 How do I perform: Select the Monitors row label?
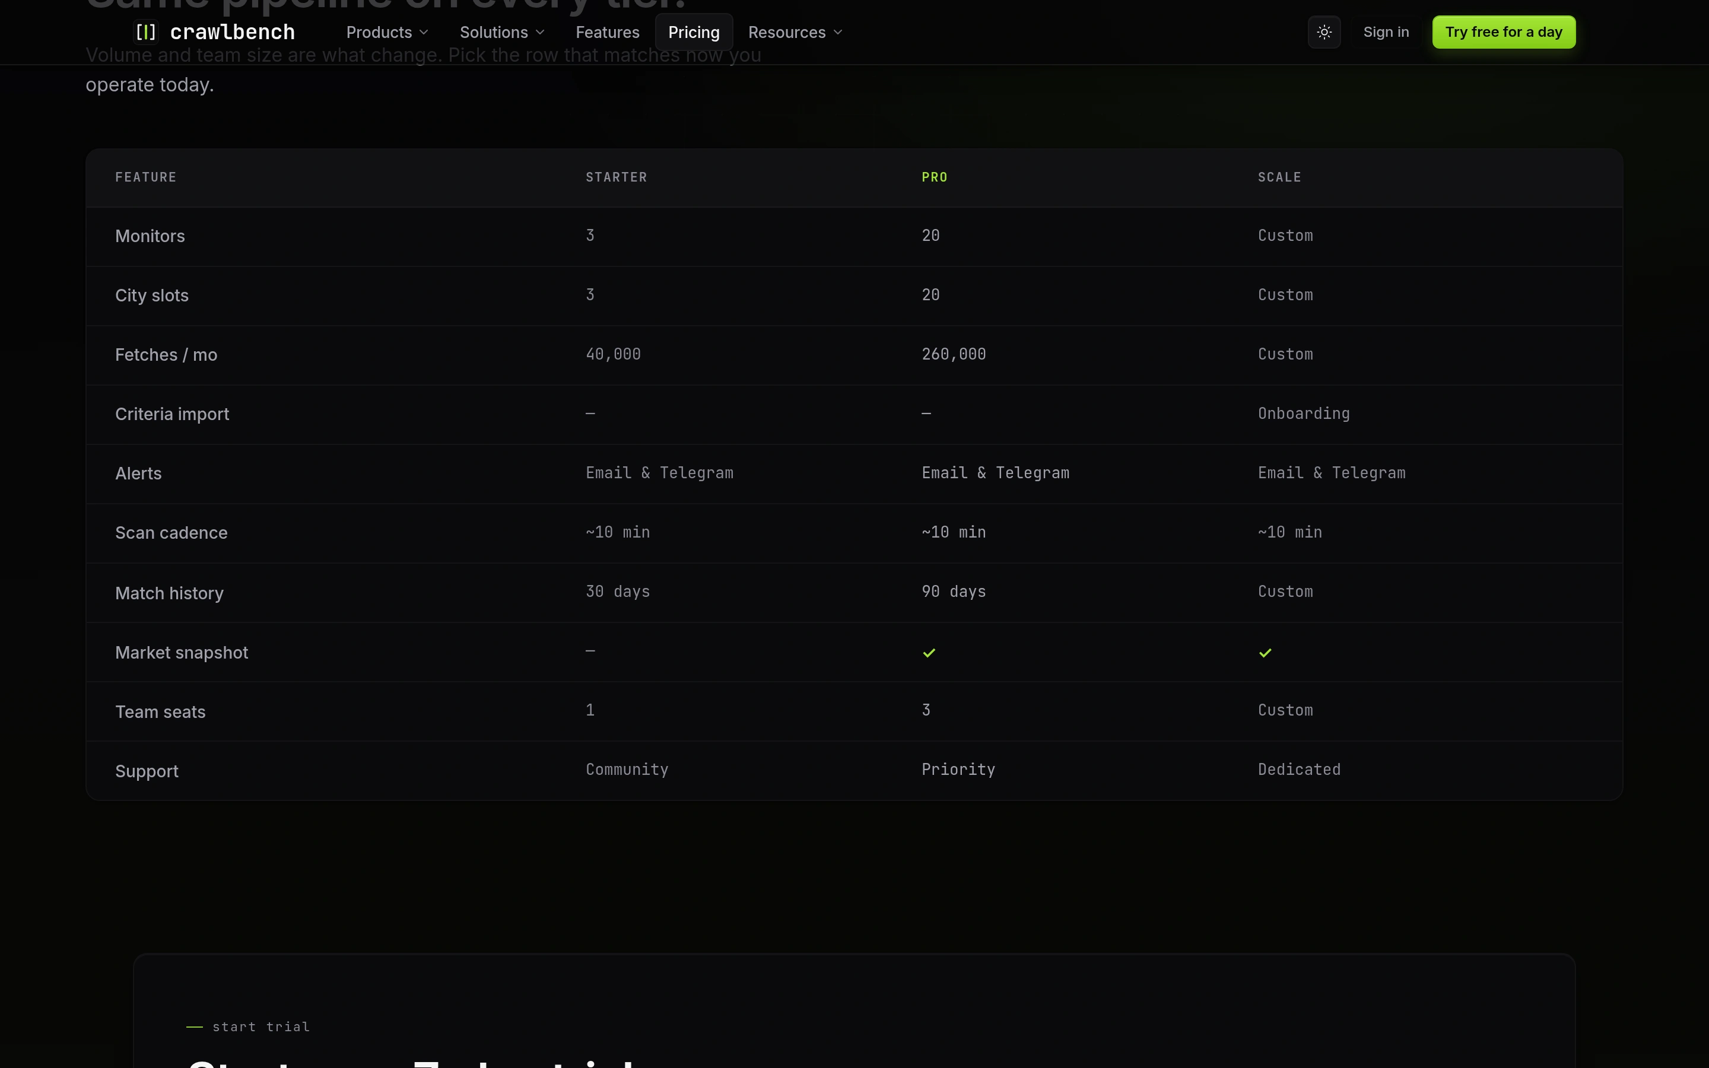(x=150, y=236)
